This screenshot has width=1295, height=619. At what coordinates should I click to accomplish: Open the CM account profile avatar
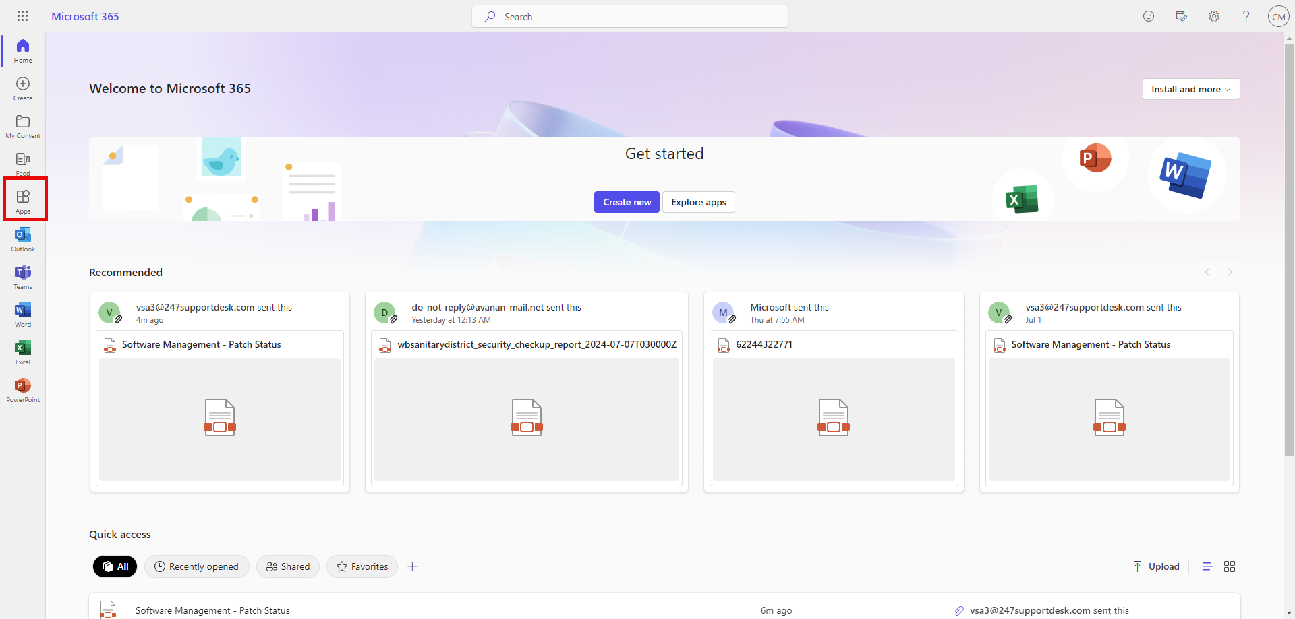click(x=1278, y=16)
